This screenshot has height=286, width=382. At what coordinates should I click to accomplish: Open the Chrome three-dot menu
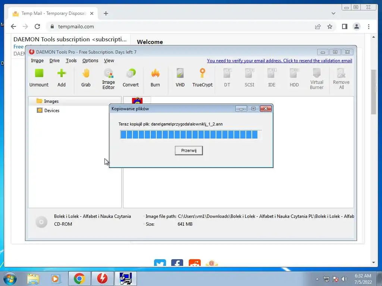(x=369, y=26)
